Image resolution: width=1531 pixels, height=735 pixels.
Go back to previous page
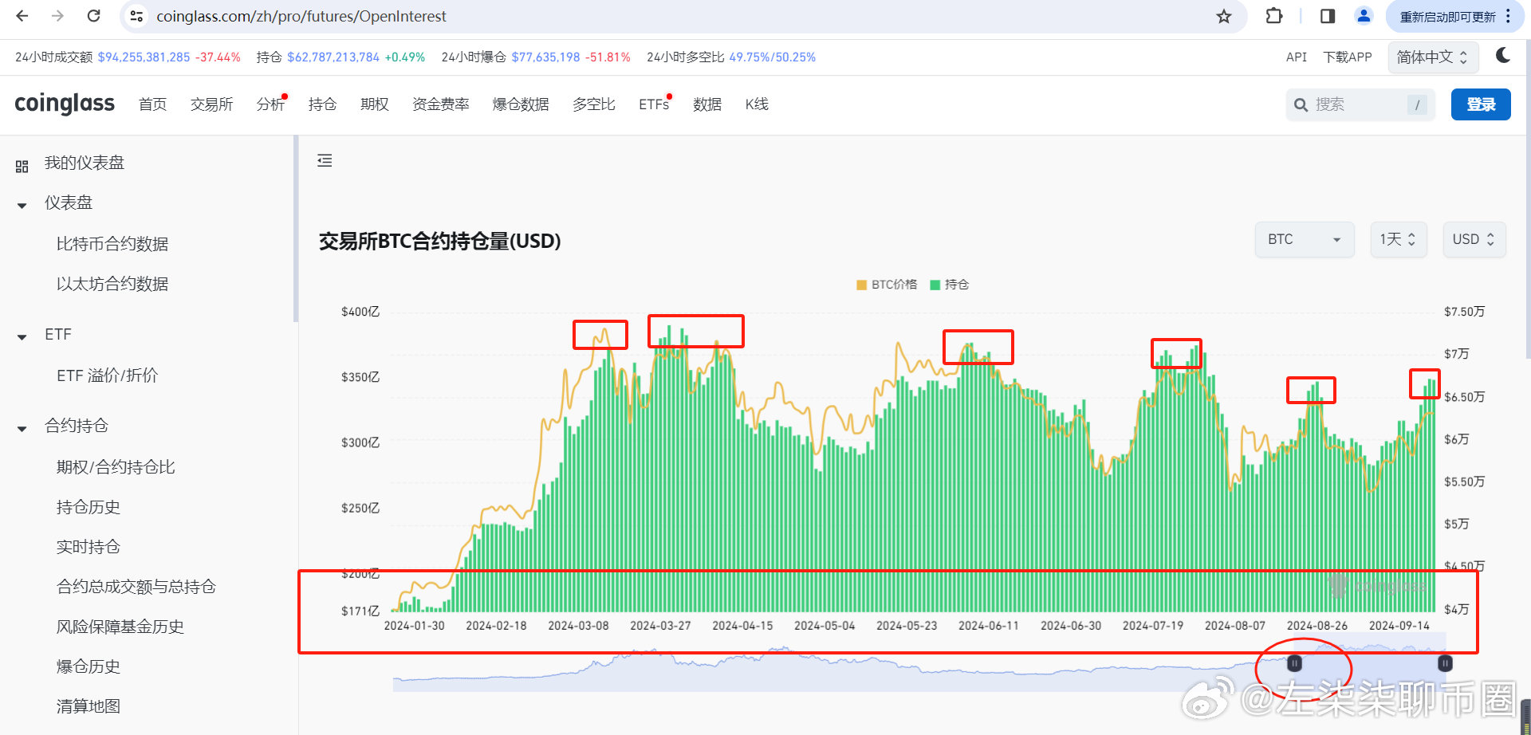click(x=22, y=16)
